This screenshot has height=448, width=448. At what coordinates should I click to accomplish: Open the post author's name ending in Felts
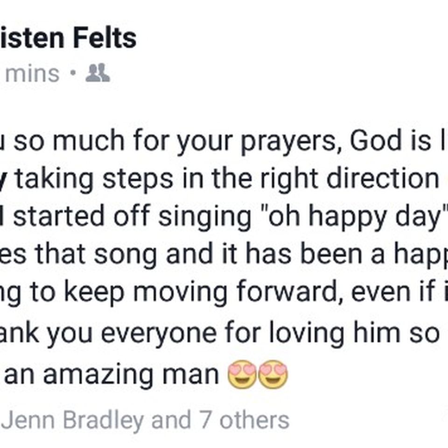tap(68, 38)
